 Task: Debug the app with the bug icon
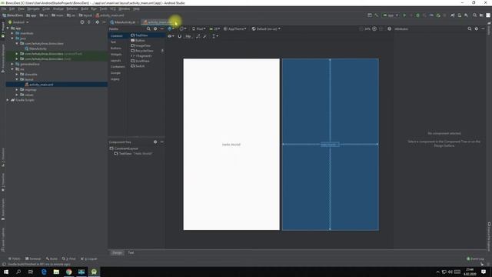417,15
